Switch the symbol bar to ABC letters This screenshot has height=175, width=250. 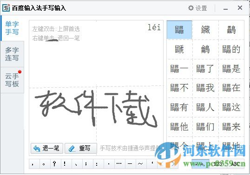tap(235, 164)
